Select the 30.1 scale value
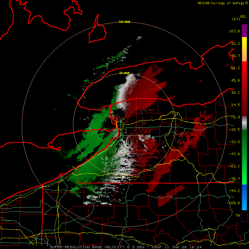249x249 pixels. [235, 93]
